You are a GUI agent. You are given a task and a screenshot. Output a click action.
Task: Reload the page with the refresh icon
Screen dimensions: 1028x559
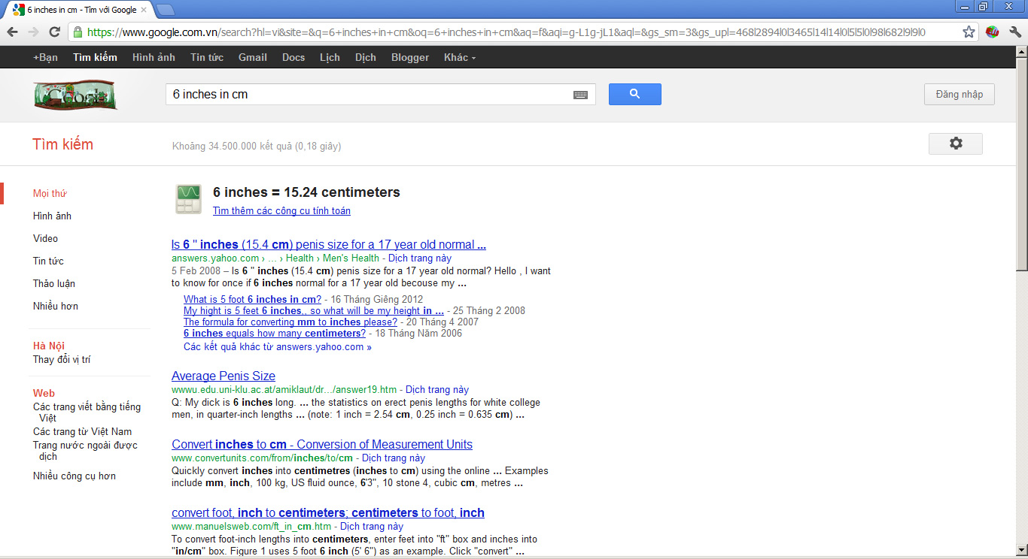[x=54, y=32]
